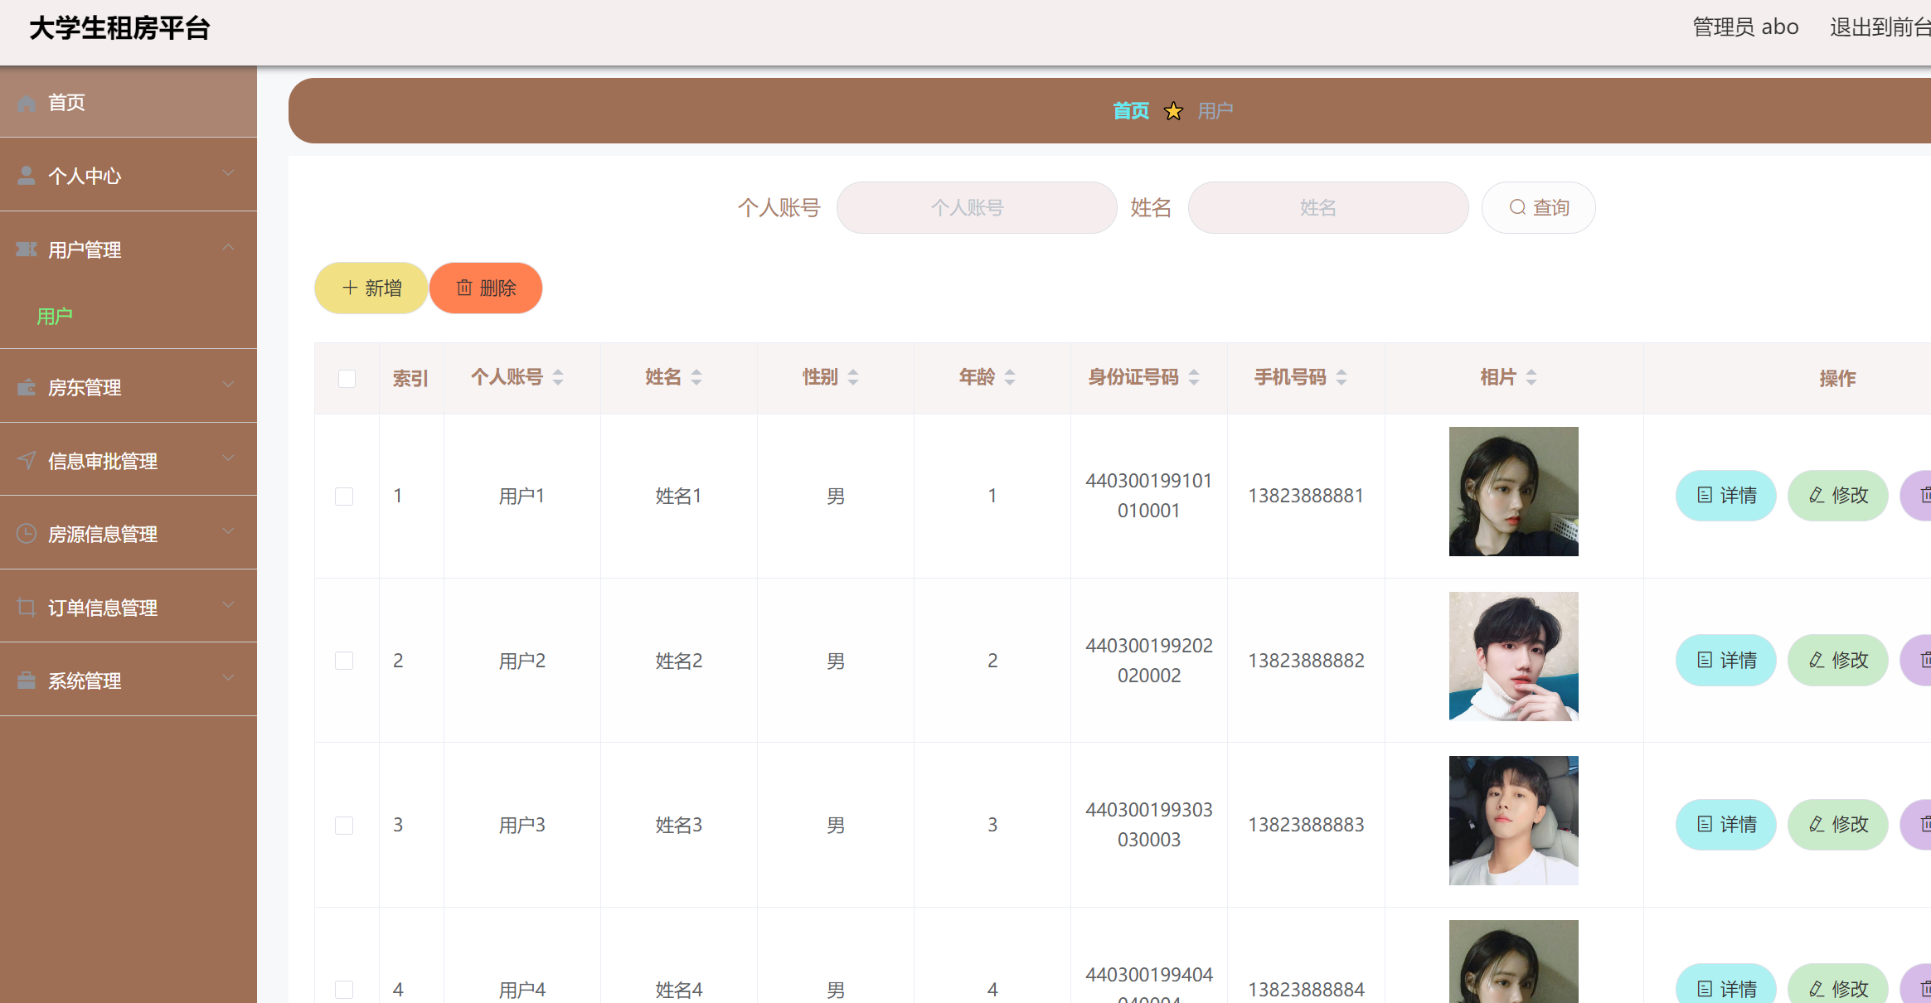Check the checkbox for 用户3 row
The width and height of the screenshot is (1931, 1003).
[345, 825]
